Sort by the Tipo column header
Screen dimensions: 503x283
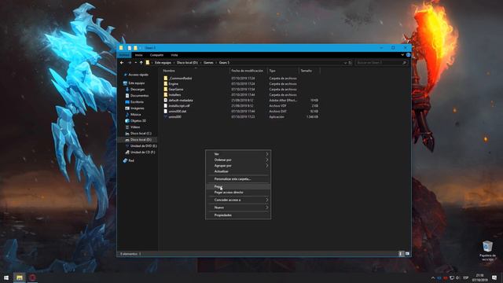[x=283, y=71]
